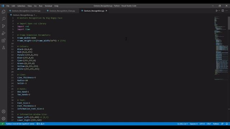Run Python file with play button
This screenshot has height=129, width=230.
click(216, 11)
